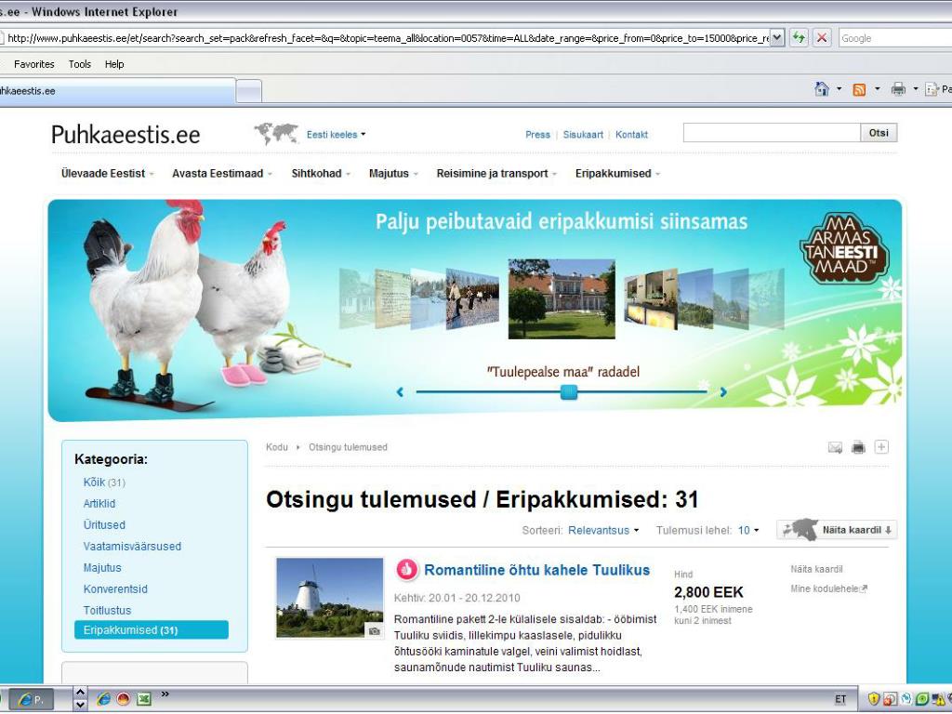This screenshot has height=714, width=952.
Task: Select the puhkaeestis.ee browser tab
Action: tap(116, 91)
